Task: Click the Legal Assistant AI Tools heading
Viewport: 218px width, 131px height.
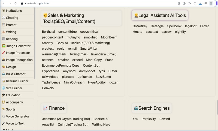Action: (160, 15)
